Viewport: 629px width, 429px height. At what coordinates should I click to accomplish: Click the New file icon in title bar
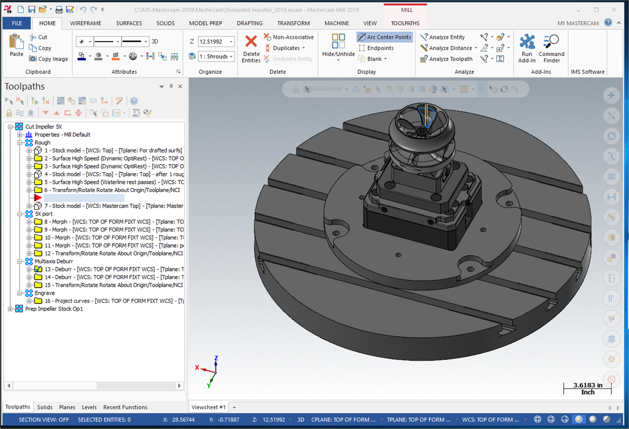pos(20,10)
